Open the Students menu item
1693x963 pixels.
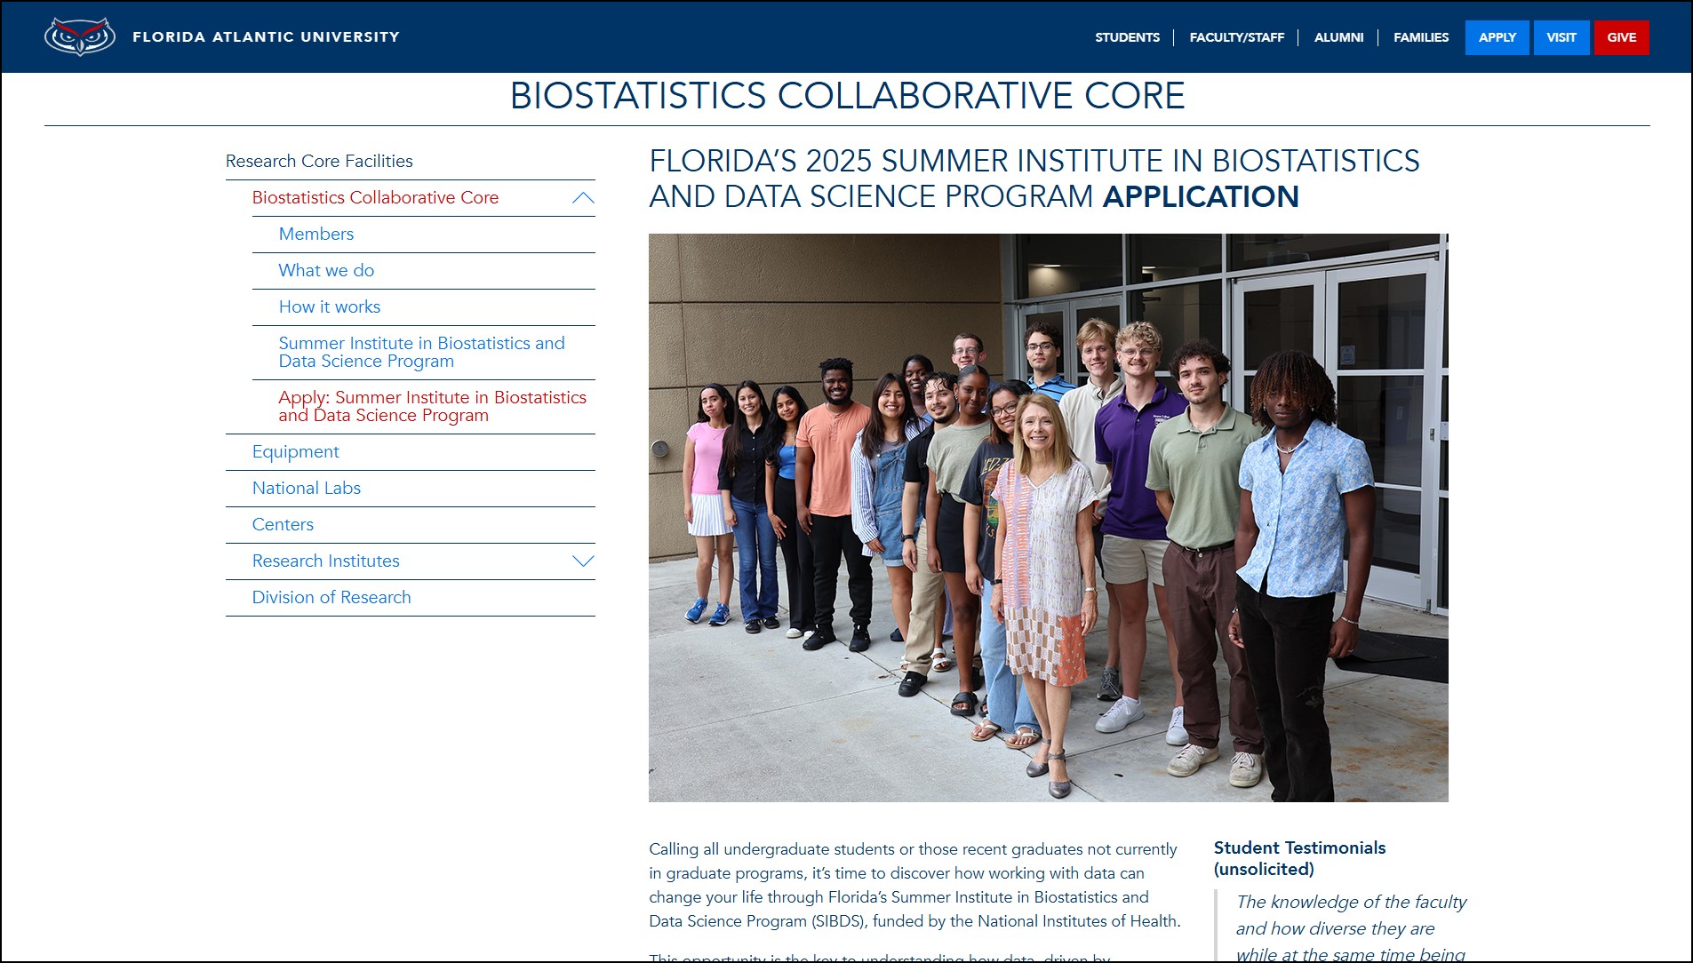[1127, 37]
